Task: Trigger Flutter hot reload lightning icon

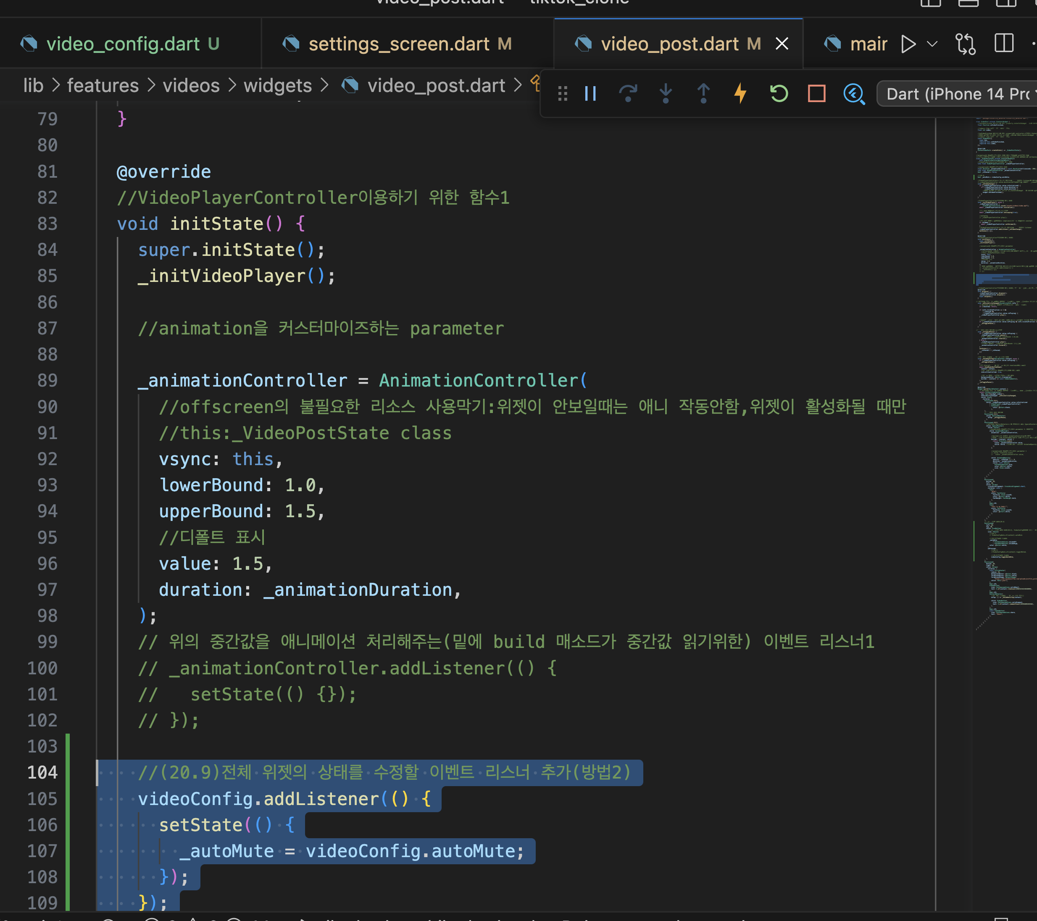Action: [741, 94]
